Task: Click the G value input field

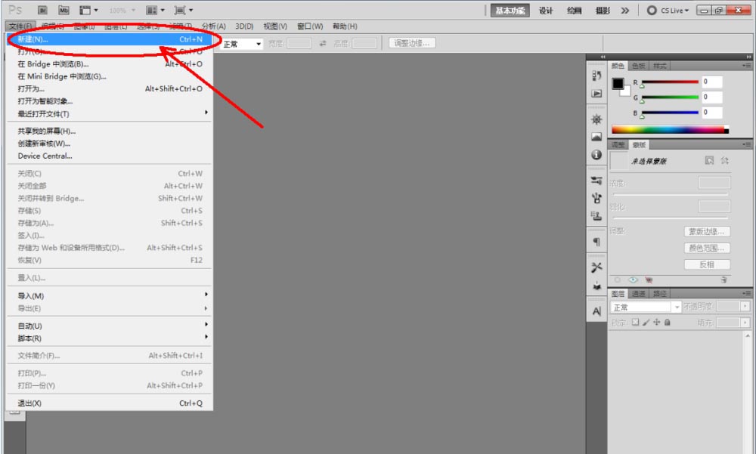Action: (x=711, y=97)
